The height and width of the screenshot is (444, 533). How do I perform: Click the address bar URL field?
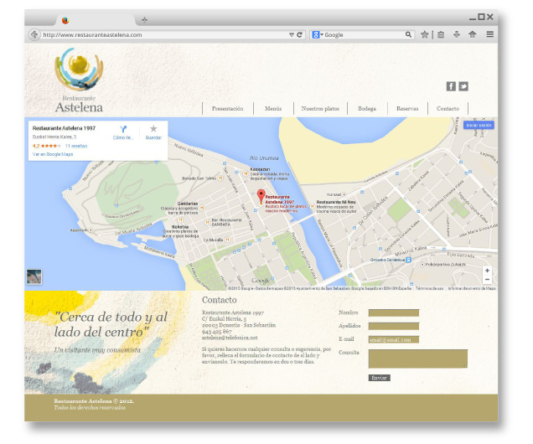pyautogui.click(x=165, y=34)
